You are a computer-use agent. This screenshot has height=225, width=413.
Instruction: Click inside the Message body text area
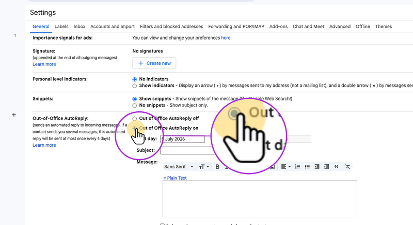tap(260, 199)
